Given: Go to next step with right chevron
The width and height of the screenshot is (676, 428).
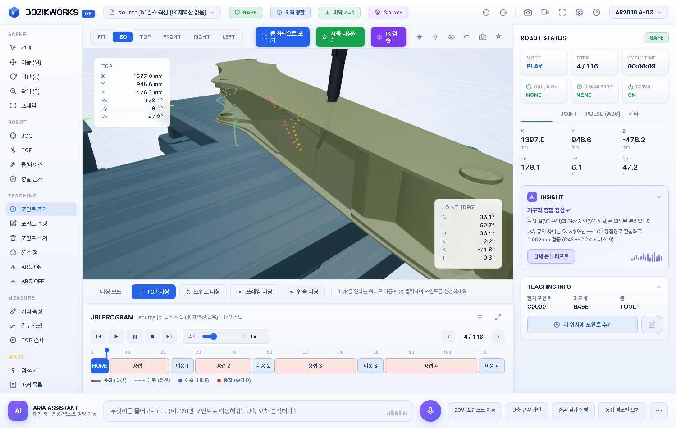Looking at the screenshot, I should pyautogui.click(x=498, y=337).
